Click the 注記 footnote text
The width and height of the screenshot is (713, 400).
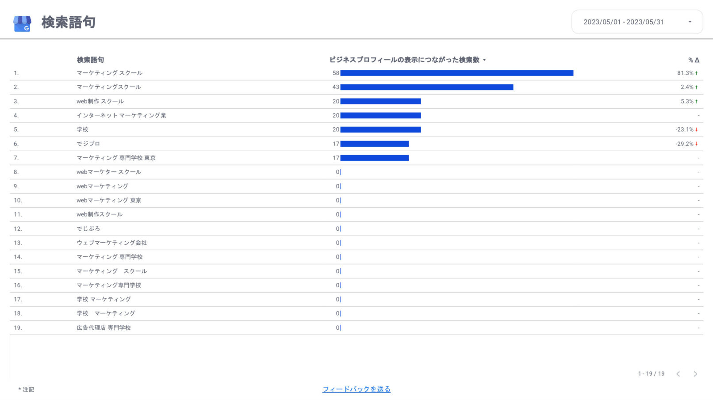pyautogui.click(x=27, y=389)
